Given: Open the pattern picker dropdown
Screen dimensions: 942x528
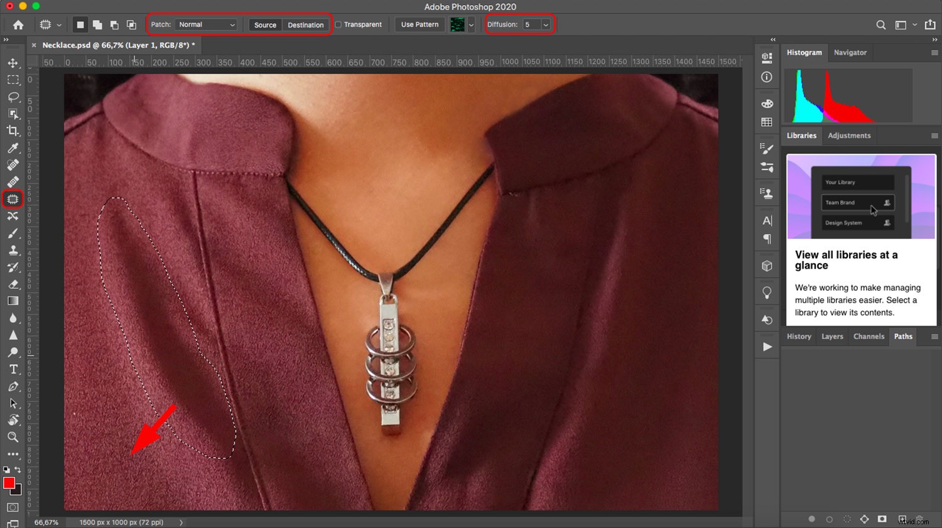Looking at the screenshot, I should 472,24.
